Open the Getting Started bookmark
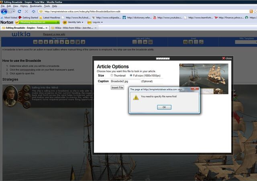257x181 pixels. [29, 18]
